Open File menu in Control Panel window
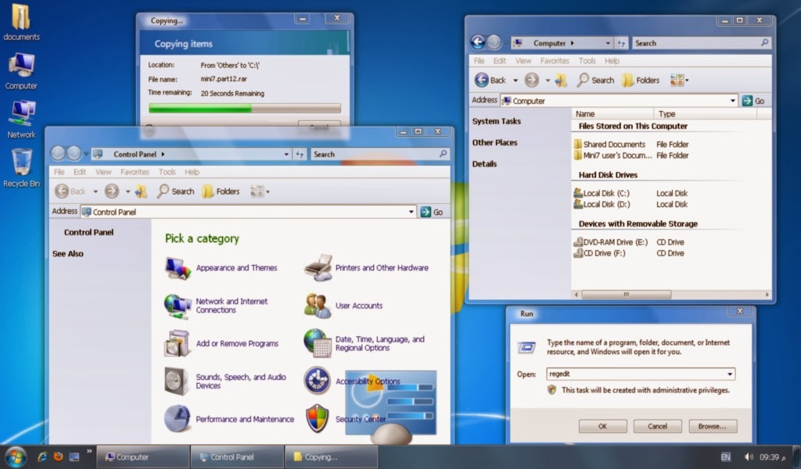Screen dimensions: 801x469 pos(59,172)
